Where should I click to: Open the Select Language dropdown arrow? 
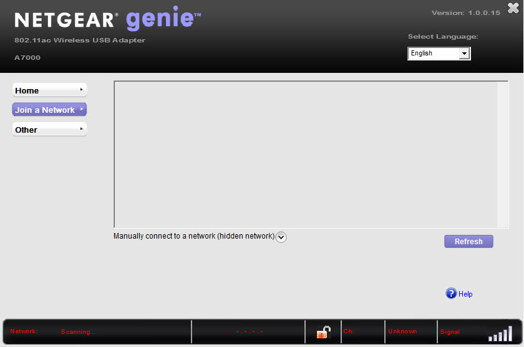463,54
